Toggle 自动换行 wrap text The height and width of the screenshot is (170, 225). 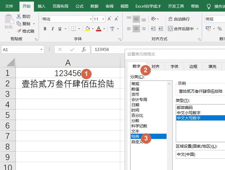click(x=179, y=19)
